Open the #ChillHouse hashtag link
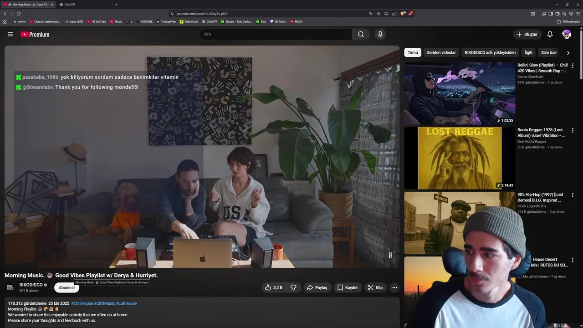Image resolution: width=583 pixels, height=328 pixels. tap(82, 303)
